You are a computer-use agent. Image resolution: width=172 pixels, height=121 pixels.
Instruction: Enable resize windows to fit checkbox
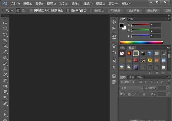31,11
